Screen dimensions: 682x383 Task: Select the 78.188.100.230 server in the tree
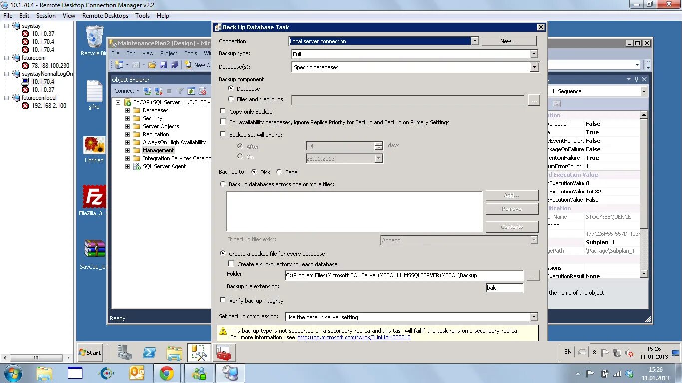pyautogui.click(x=50, y=66)
